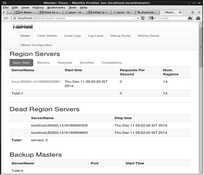Open the View menu

click(25, 8)
